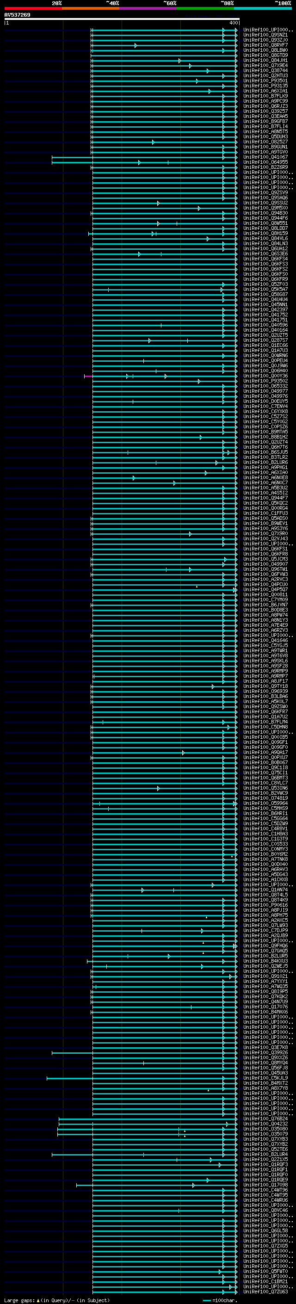The image size is (296, 1304).
Task: Click UniRef100_Q39257 label
Action: (265, 111)
